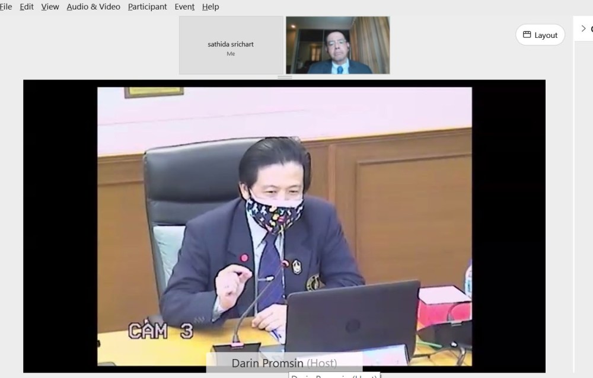Open the View menu

50,7
